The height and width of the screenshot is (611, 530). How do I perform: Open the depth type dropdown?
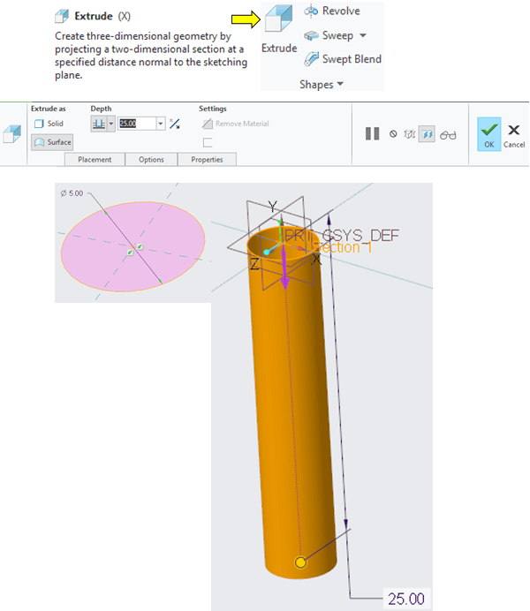click(x=111, y=124)
